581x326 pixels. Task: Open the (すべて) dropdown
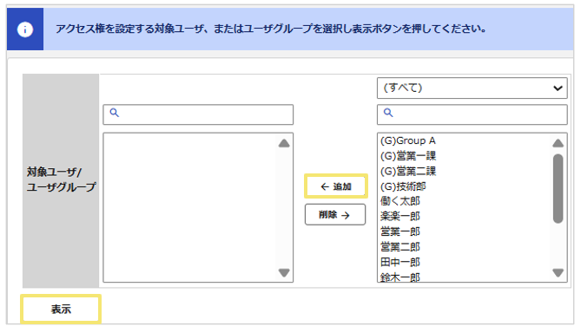tap(472, 88)
